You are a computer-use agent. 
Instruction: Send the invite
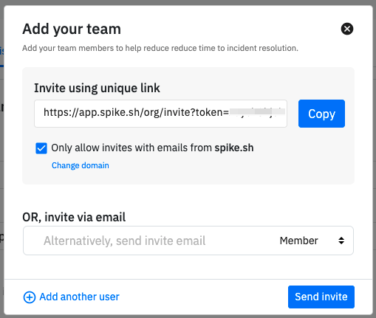pos(321,297)
